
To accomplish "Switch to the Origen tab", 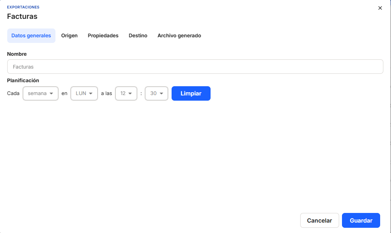I will [x=69, y=36].
